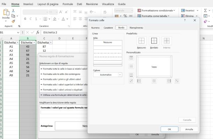Open filter dropdown in cell B1
Viewport: 213px width, 139px height.
pyautogui.click(x=34, y=43)
